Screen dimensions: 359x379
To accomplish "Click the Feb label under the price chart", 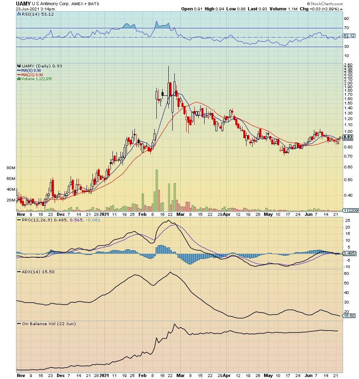I will [x=142, y=214].
